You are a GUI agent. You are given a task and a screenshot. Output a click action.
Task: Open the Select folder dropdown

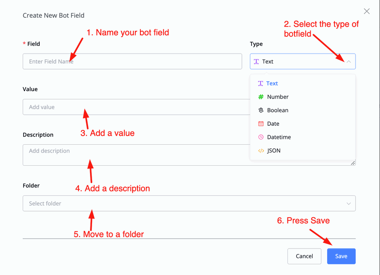point(182,204)
